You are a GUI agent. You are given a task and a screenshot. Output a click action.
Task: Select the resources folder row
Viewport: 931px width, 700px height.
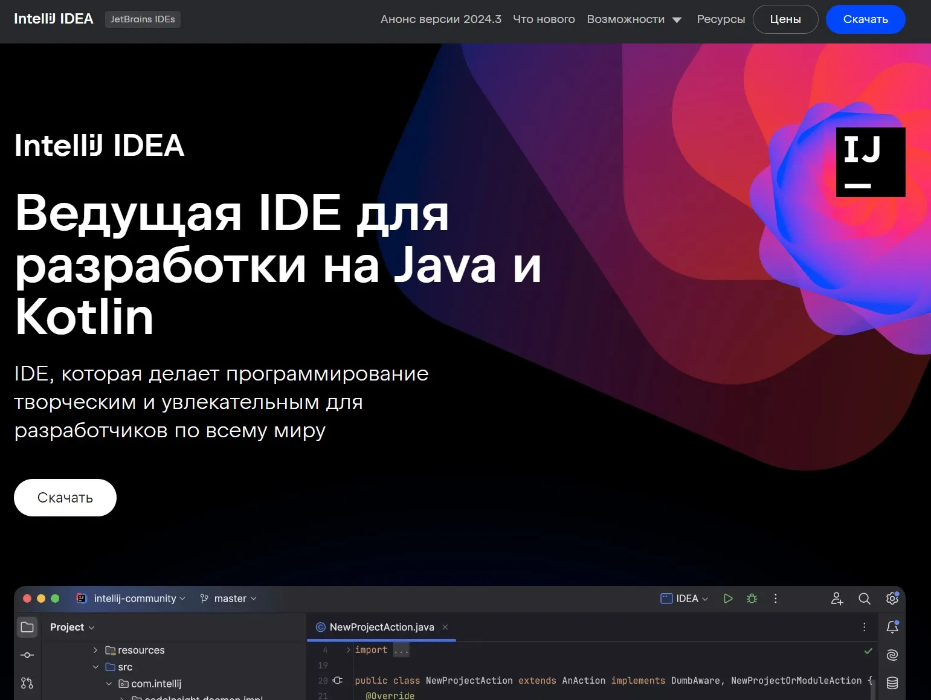174,650
